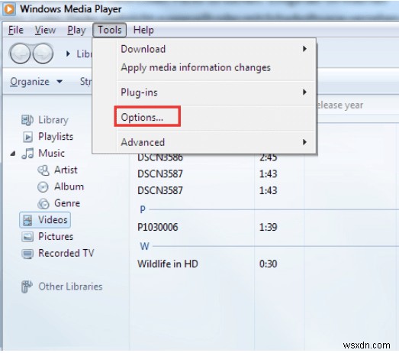Screen dimensions: 399x353
Task: Expand the Download submenu arrow
Action: (x=304, y=49)
